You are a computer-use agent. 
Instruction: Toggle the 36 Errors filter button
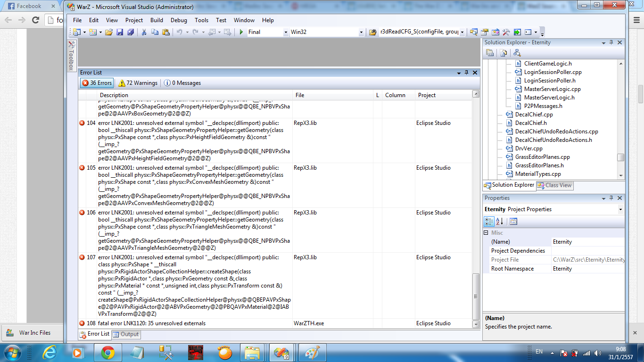(97, 83)
